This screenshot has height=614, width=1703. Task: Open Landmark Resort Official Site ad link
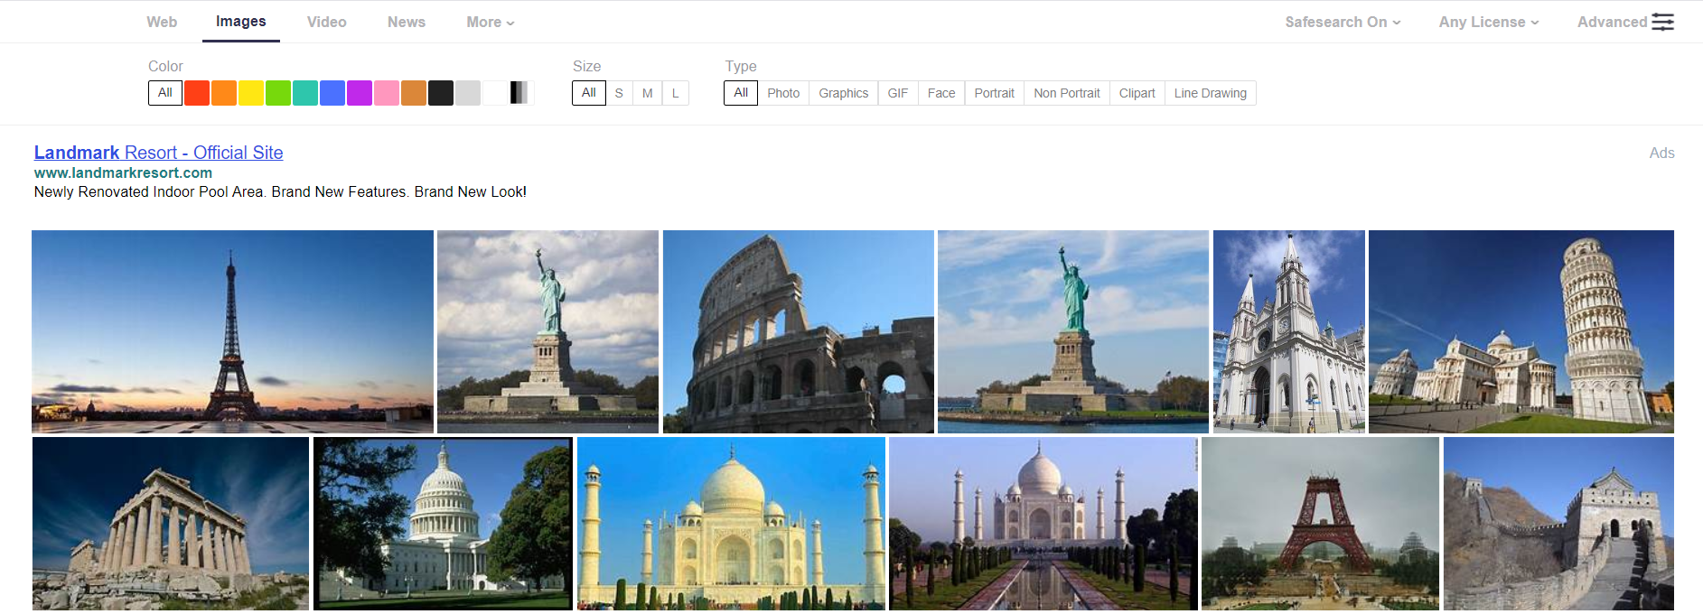click(x=158, y=153)
